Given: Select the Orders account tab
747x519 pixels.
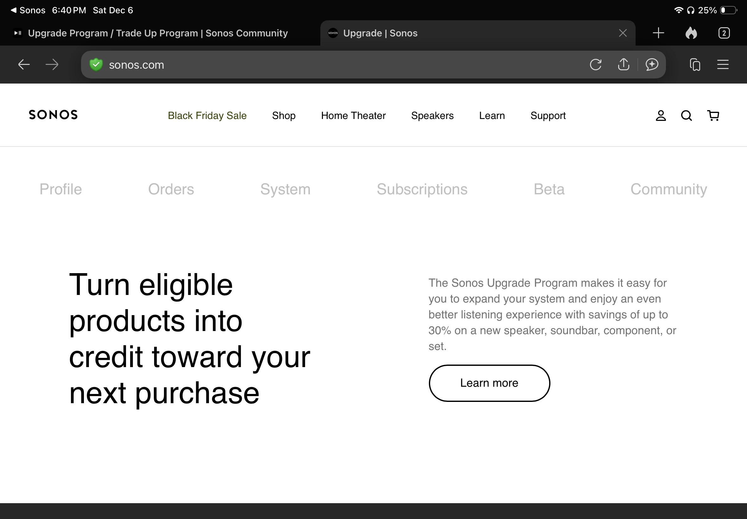Looking at the screenshot, I should pos(171,189).
